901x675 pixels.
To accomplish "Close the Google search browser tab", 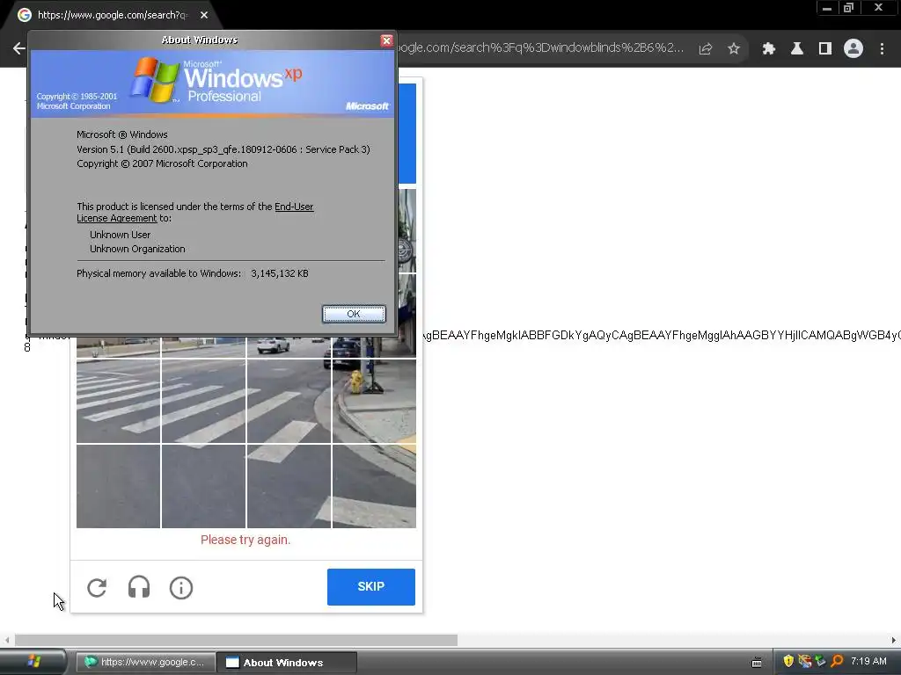I will click(204, 15).
